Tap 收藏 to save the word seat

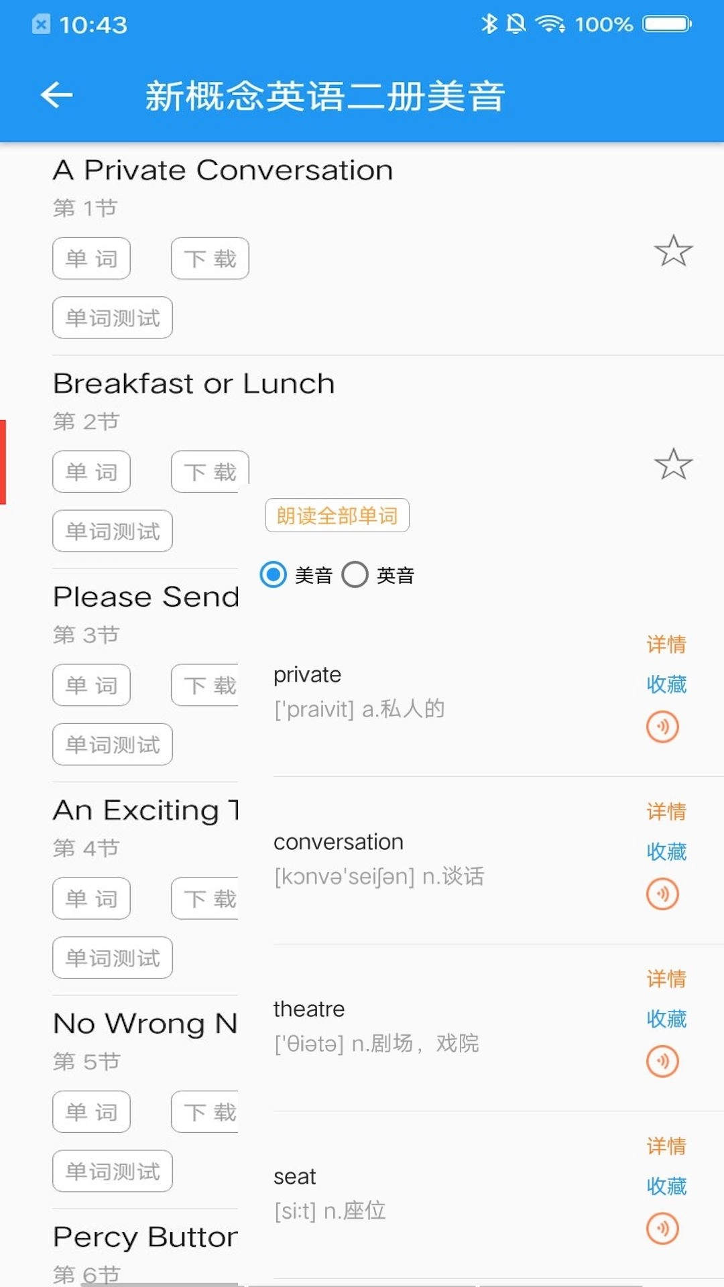tap(666, 1186)
